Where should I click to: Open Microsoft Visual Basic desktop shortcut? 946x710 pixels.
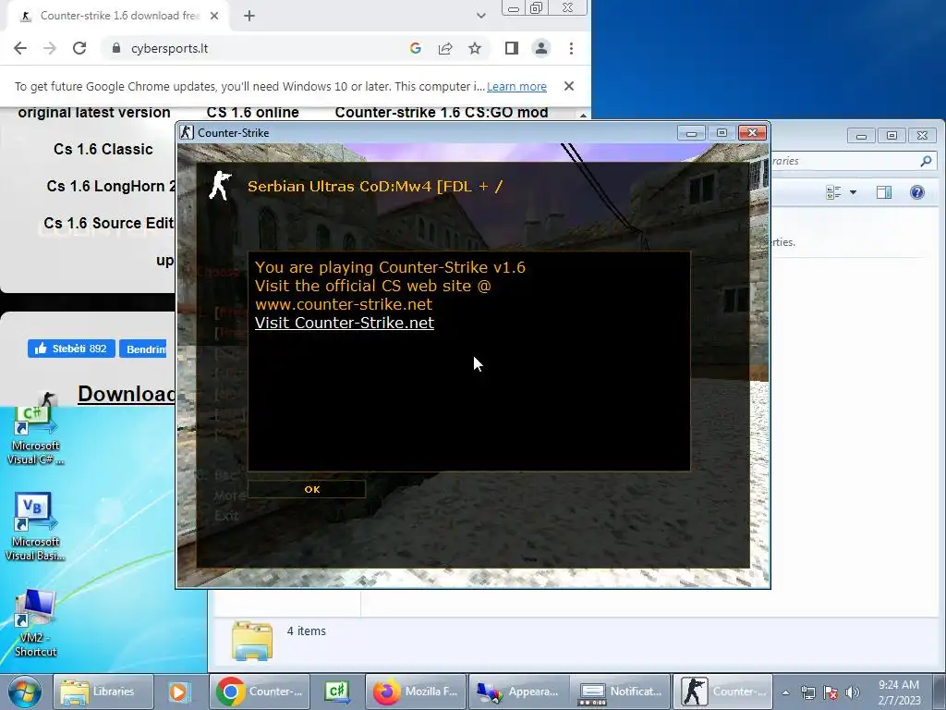(35, 526)
